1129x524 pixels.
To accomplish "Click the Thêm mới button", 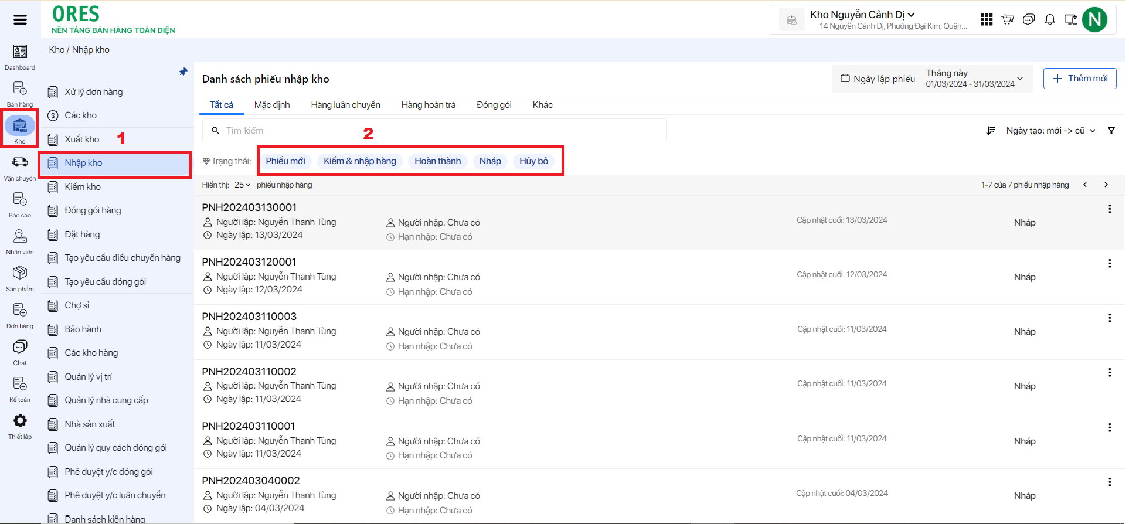I will coord(1079,79).
